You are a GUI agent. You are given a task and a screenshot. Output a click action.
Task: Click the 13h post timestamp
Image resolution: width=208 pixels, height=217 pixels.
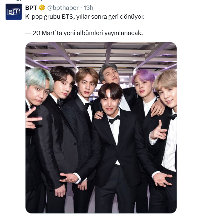[88, 8]
